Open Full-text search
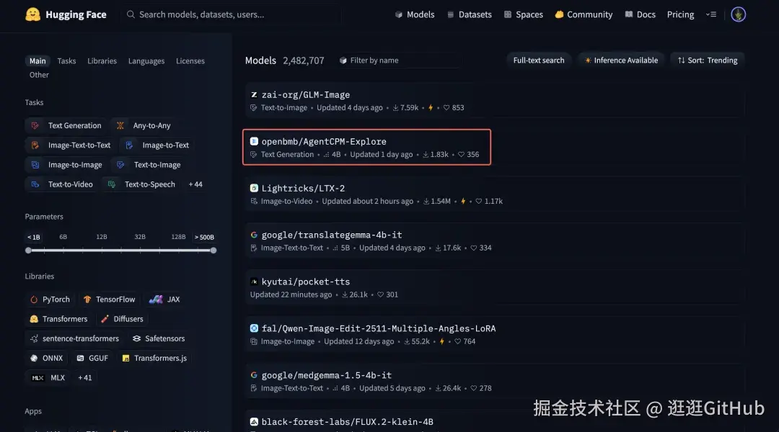This screenshot has height=432, width=779. coord(539,60)
